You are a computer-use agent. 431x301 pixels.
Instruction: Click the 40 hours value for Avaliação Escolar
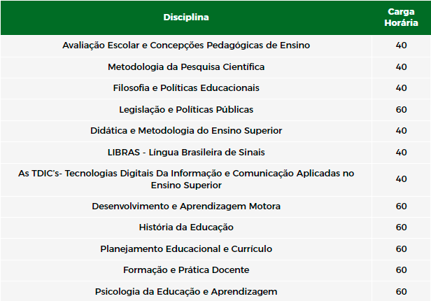click(x=401, y=45)
